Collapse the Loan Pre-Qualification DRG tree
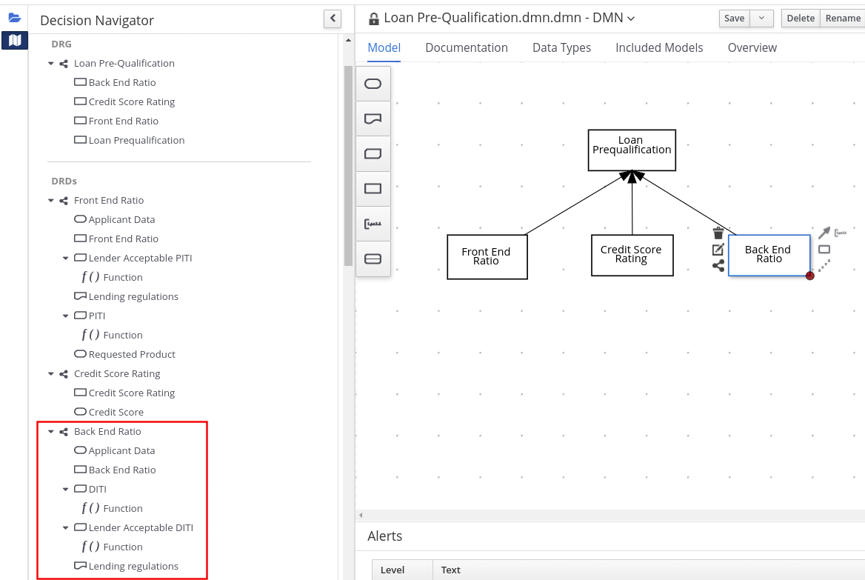The height and width of the screenshot is (580, 865). pyautogui.click(x=51, y=64)
